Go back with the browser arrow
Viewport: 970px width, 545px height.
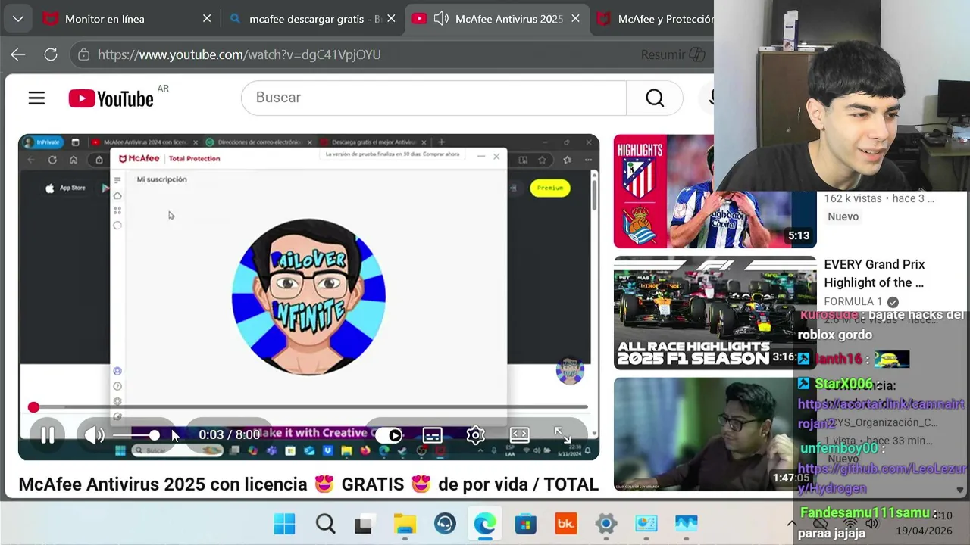[18, 54]
